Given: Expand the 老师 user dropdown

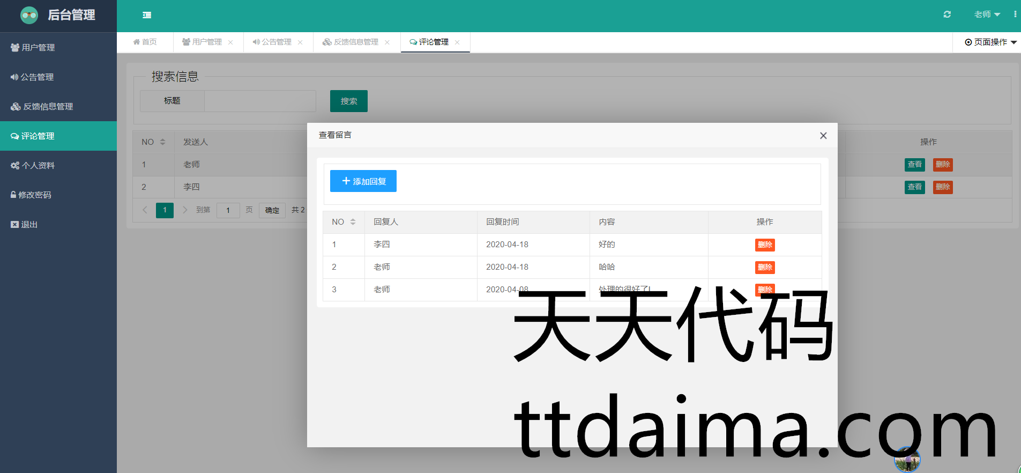Looking at the screenshot, I should point(987,14).
